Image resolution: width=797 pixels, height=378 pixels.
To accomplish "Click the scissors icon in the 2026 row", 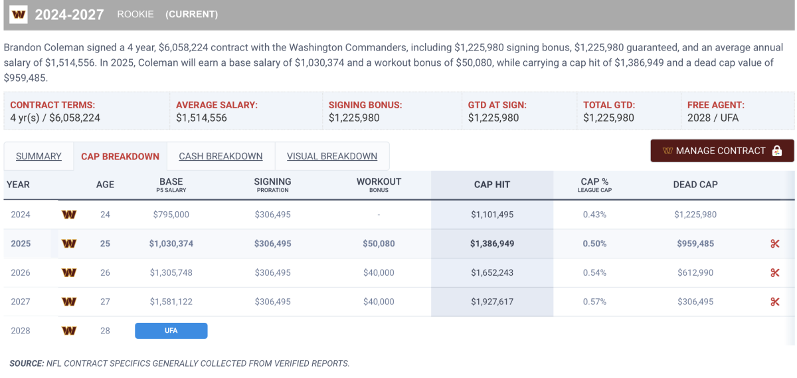I will (774, 272).
